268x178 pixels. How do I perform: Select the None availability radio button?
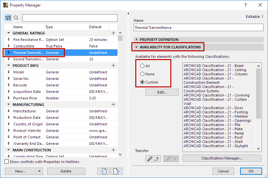pos(142,74)
